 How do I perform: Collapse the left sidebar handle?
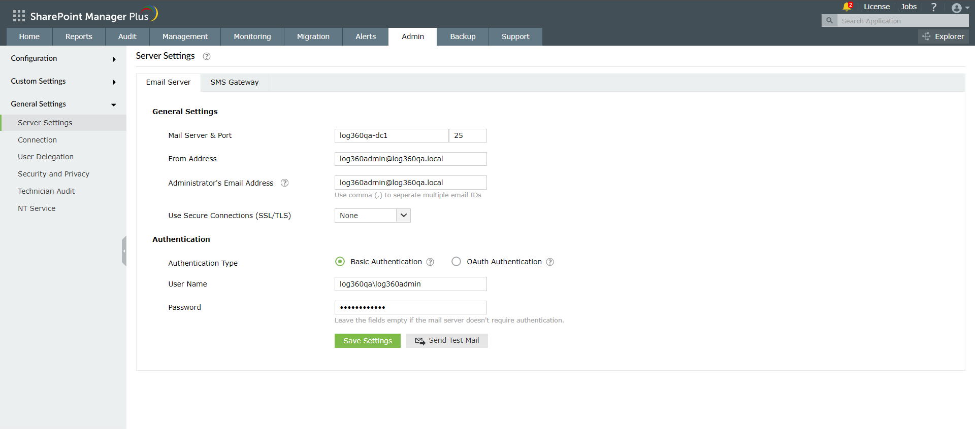pyautogui.click(x=124, y=251)
